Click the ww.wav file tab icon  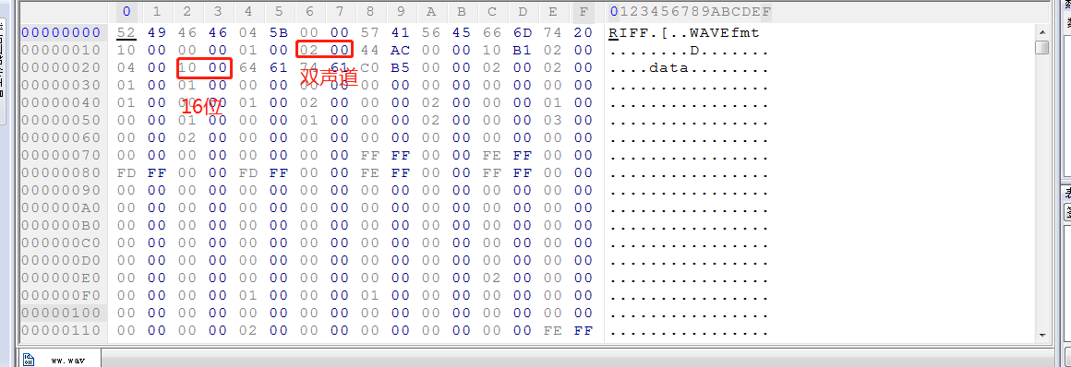pyautogui.click(x=29, y=360)
